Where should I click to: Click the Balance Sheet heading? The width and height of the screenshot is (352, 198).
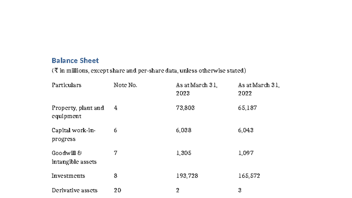tap(75, 60)
